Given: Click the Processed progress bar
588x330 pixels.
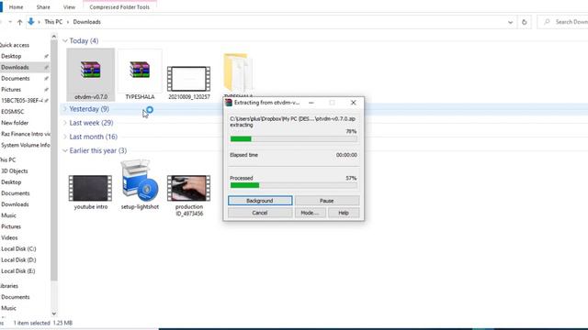Looking at the screenshot, I should (x=294, y=185).
